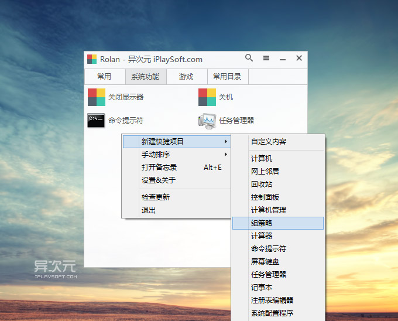This screenshot has width=398, height=321.
Task: Switch to the 常用 tab
Action: click(x=105, y=76)
